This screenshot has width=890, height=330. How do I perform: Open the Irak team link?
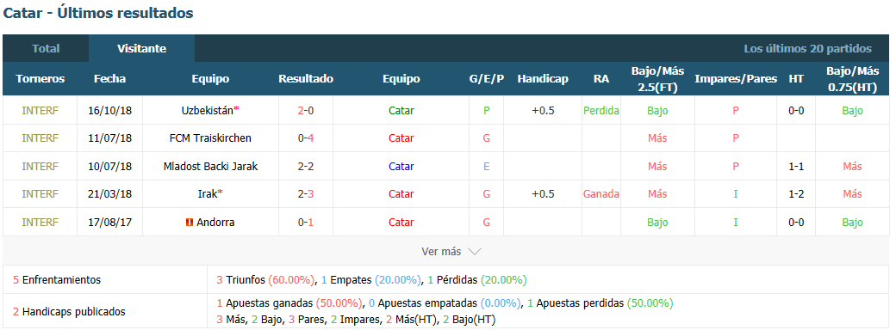(207, 194)
